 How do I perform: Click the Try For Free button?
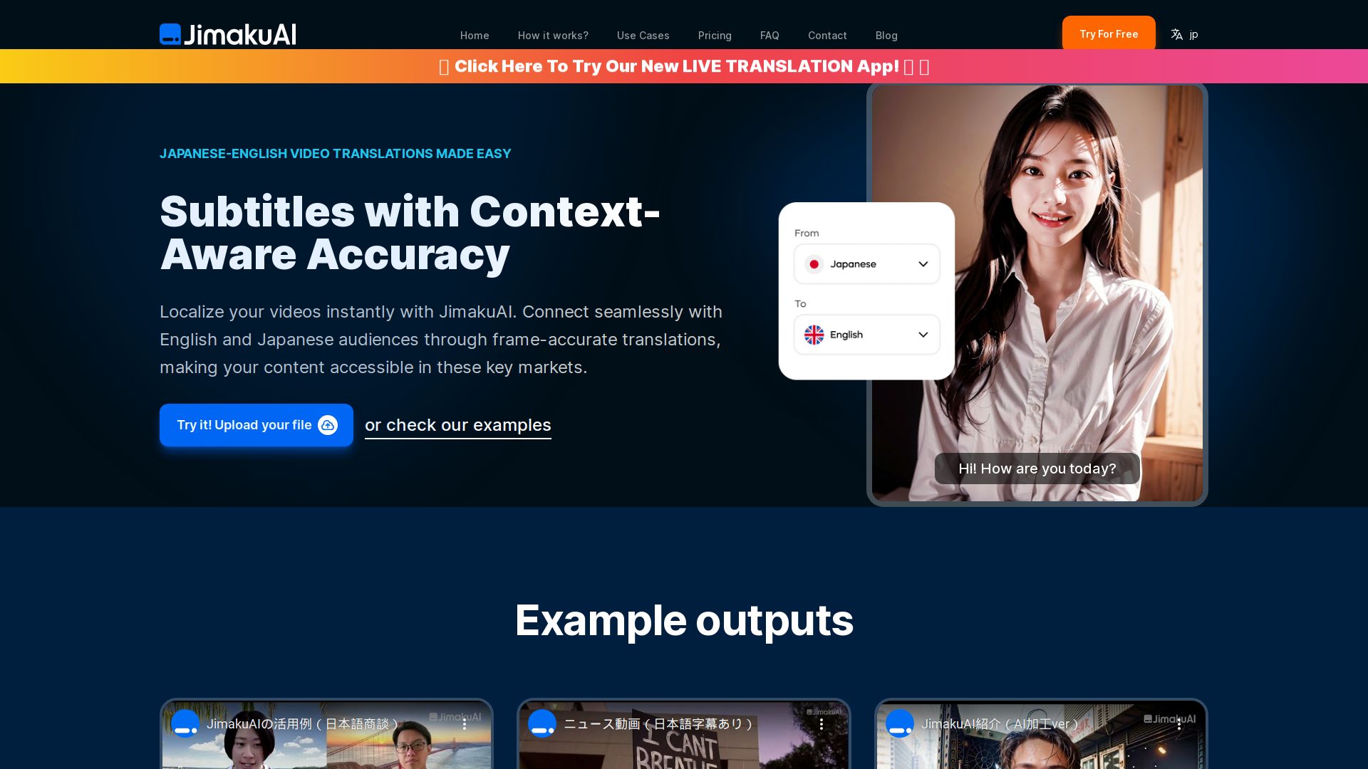(1109, 33)
